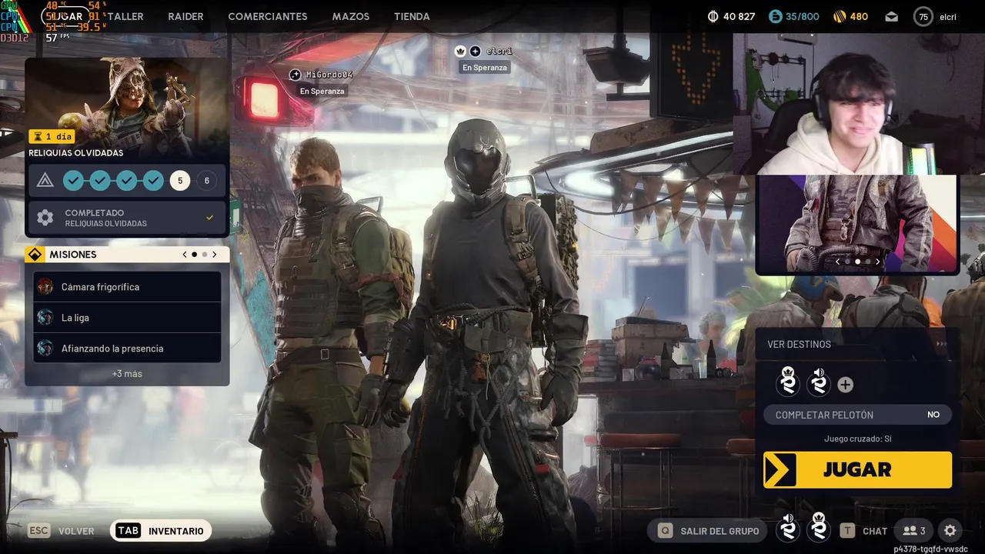Screen dimensions: 985x554
Task: Start a match with the yellow Jugar button
Action: pos(857,469)
